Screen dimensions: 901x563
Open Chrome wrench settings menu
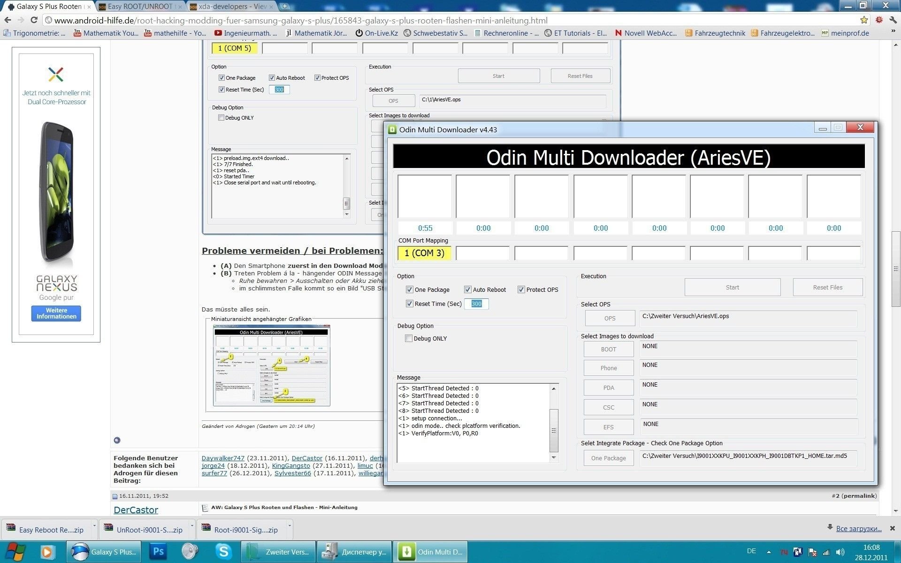[x=893, y=20]
